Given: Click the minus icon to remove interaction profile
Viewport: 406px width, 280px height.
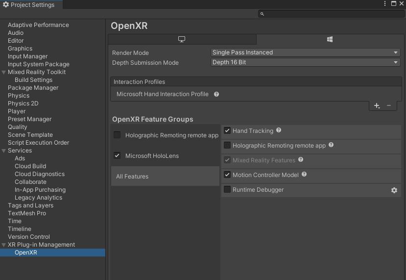Looking at the screenshot, I should tap(389, 105).
